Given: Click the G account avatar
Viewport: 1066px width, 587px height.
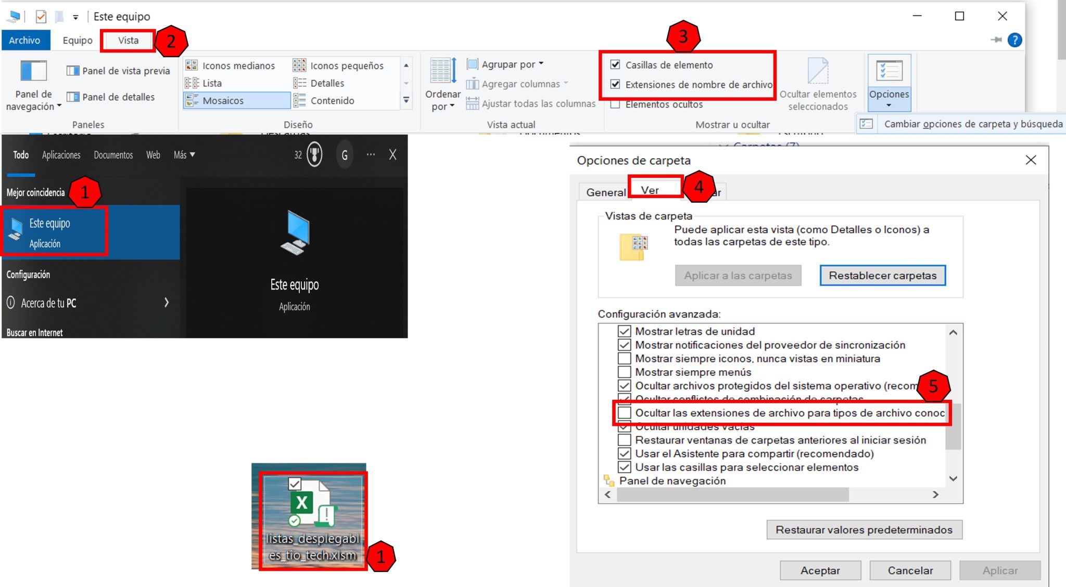Looking at the screenshot, I should tap(345, 155).
